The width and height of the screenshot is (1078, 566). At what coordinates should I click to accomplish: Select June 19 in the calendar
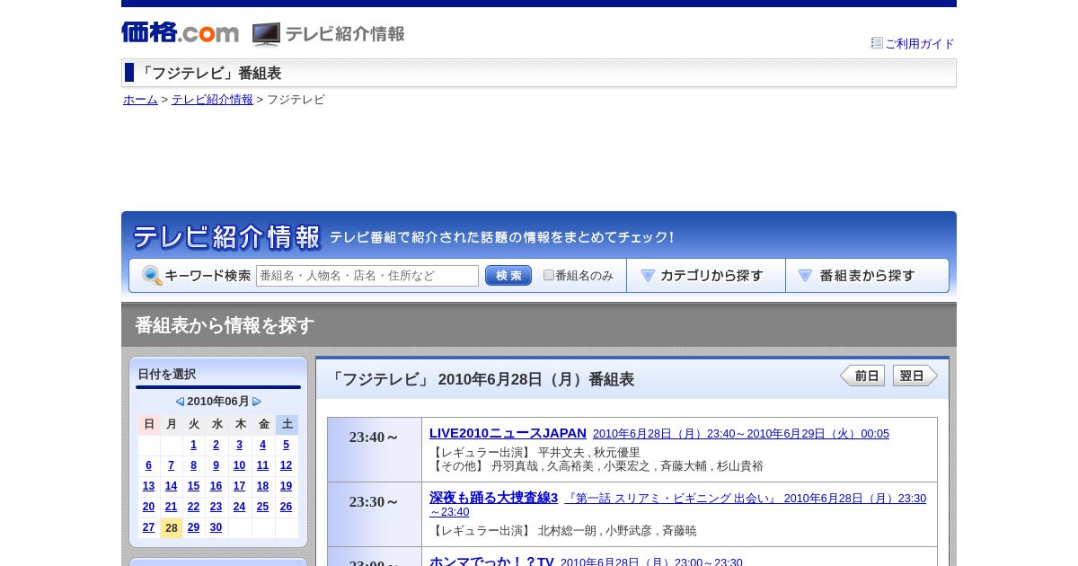(x=286, y=486)
